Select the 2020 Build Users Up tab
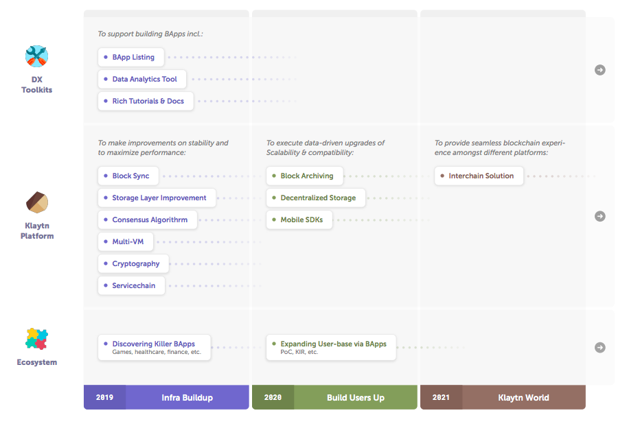627x426 pixels. [x=334, y=397]
